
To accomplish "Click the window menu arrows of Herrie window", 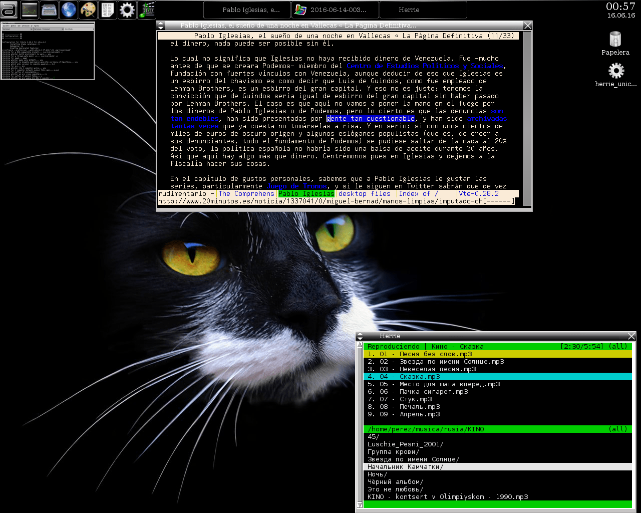I will point(360,336).
